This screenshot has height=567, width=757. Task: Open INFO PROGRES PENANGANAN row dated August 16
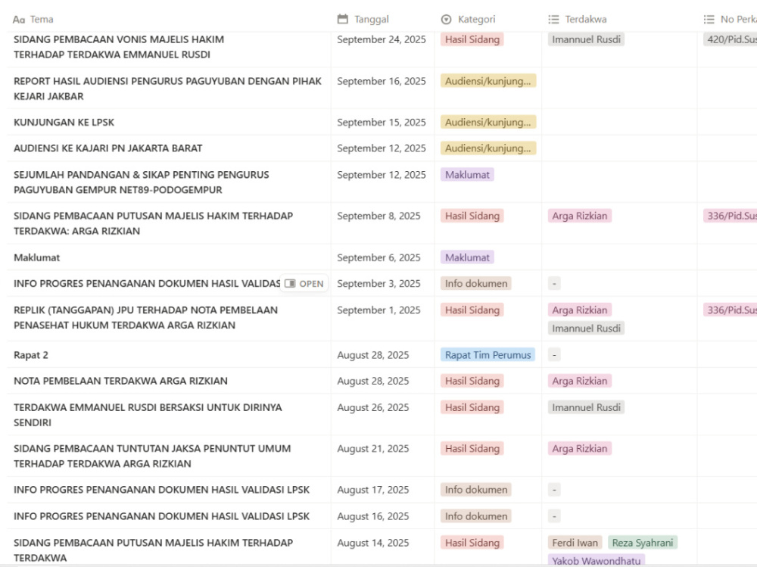[161, 516]
